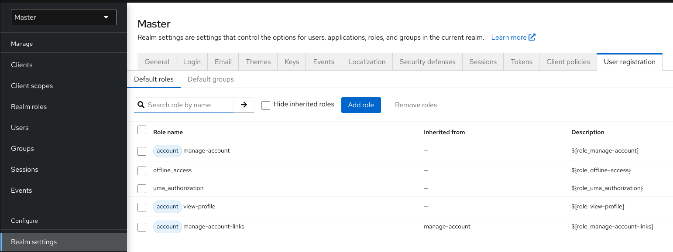Focus the Search role by name field
The image size is (673, 252).
click(x=189, y=105)
